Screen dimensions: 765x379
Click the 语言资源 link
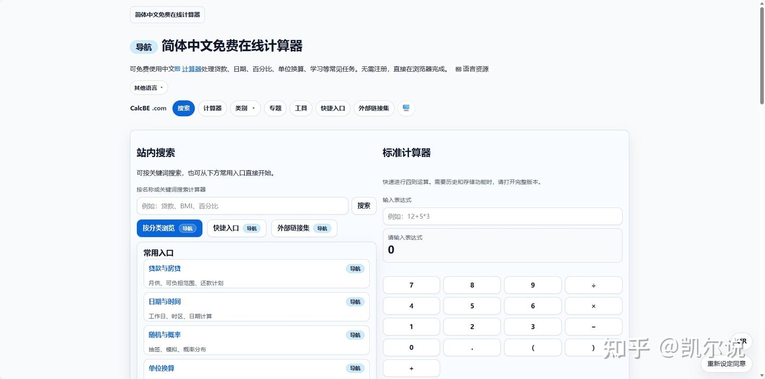[472, 69]
